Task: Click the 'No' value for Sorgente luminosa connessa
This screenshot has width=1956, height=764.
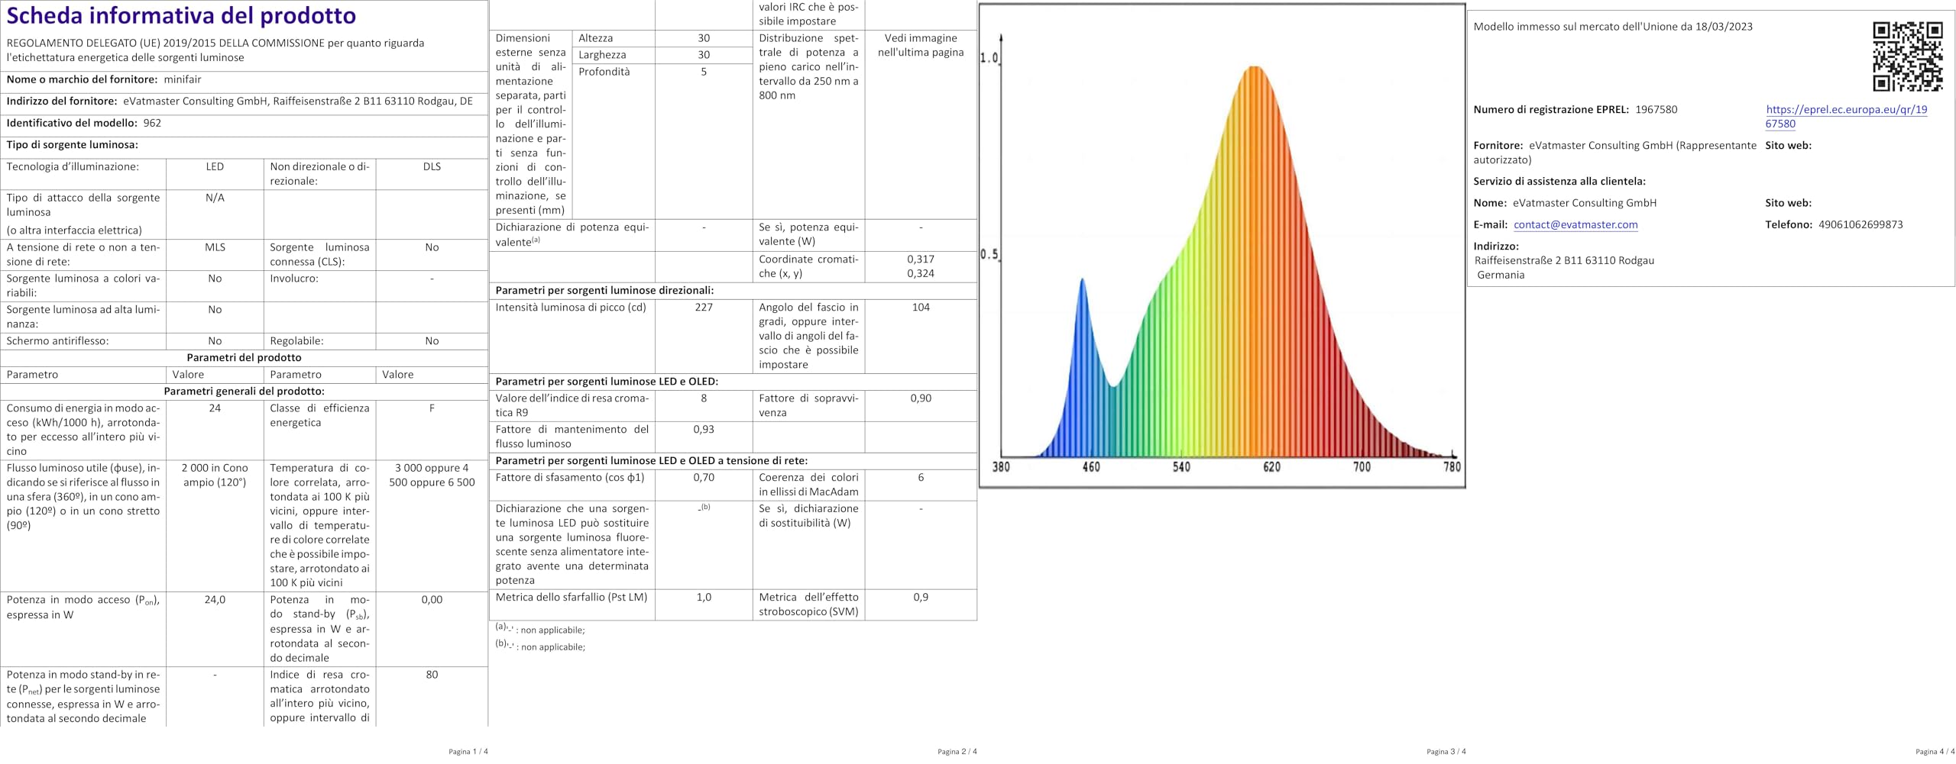Action: click(x=432, y=247)
